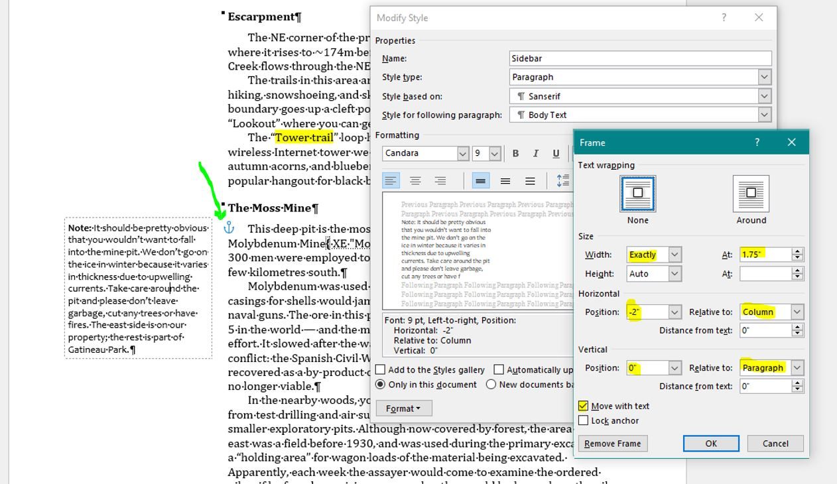
Task: Open Style based on dropdown
Action: [x=765, y=96]
